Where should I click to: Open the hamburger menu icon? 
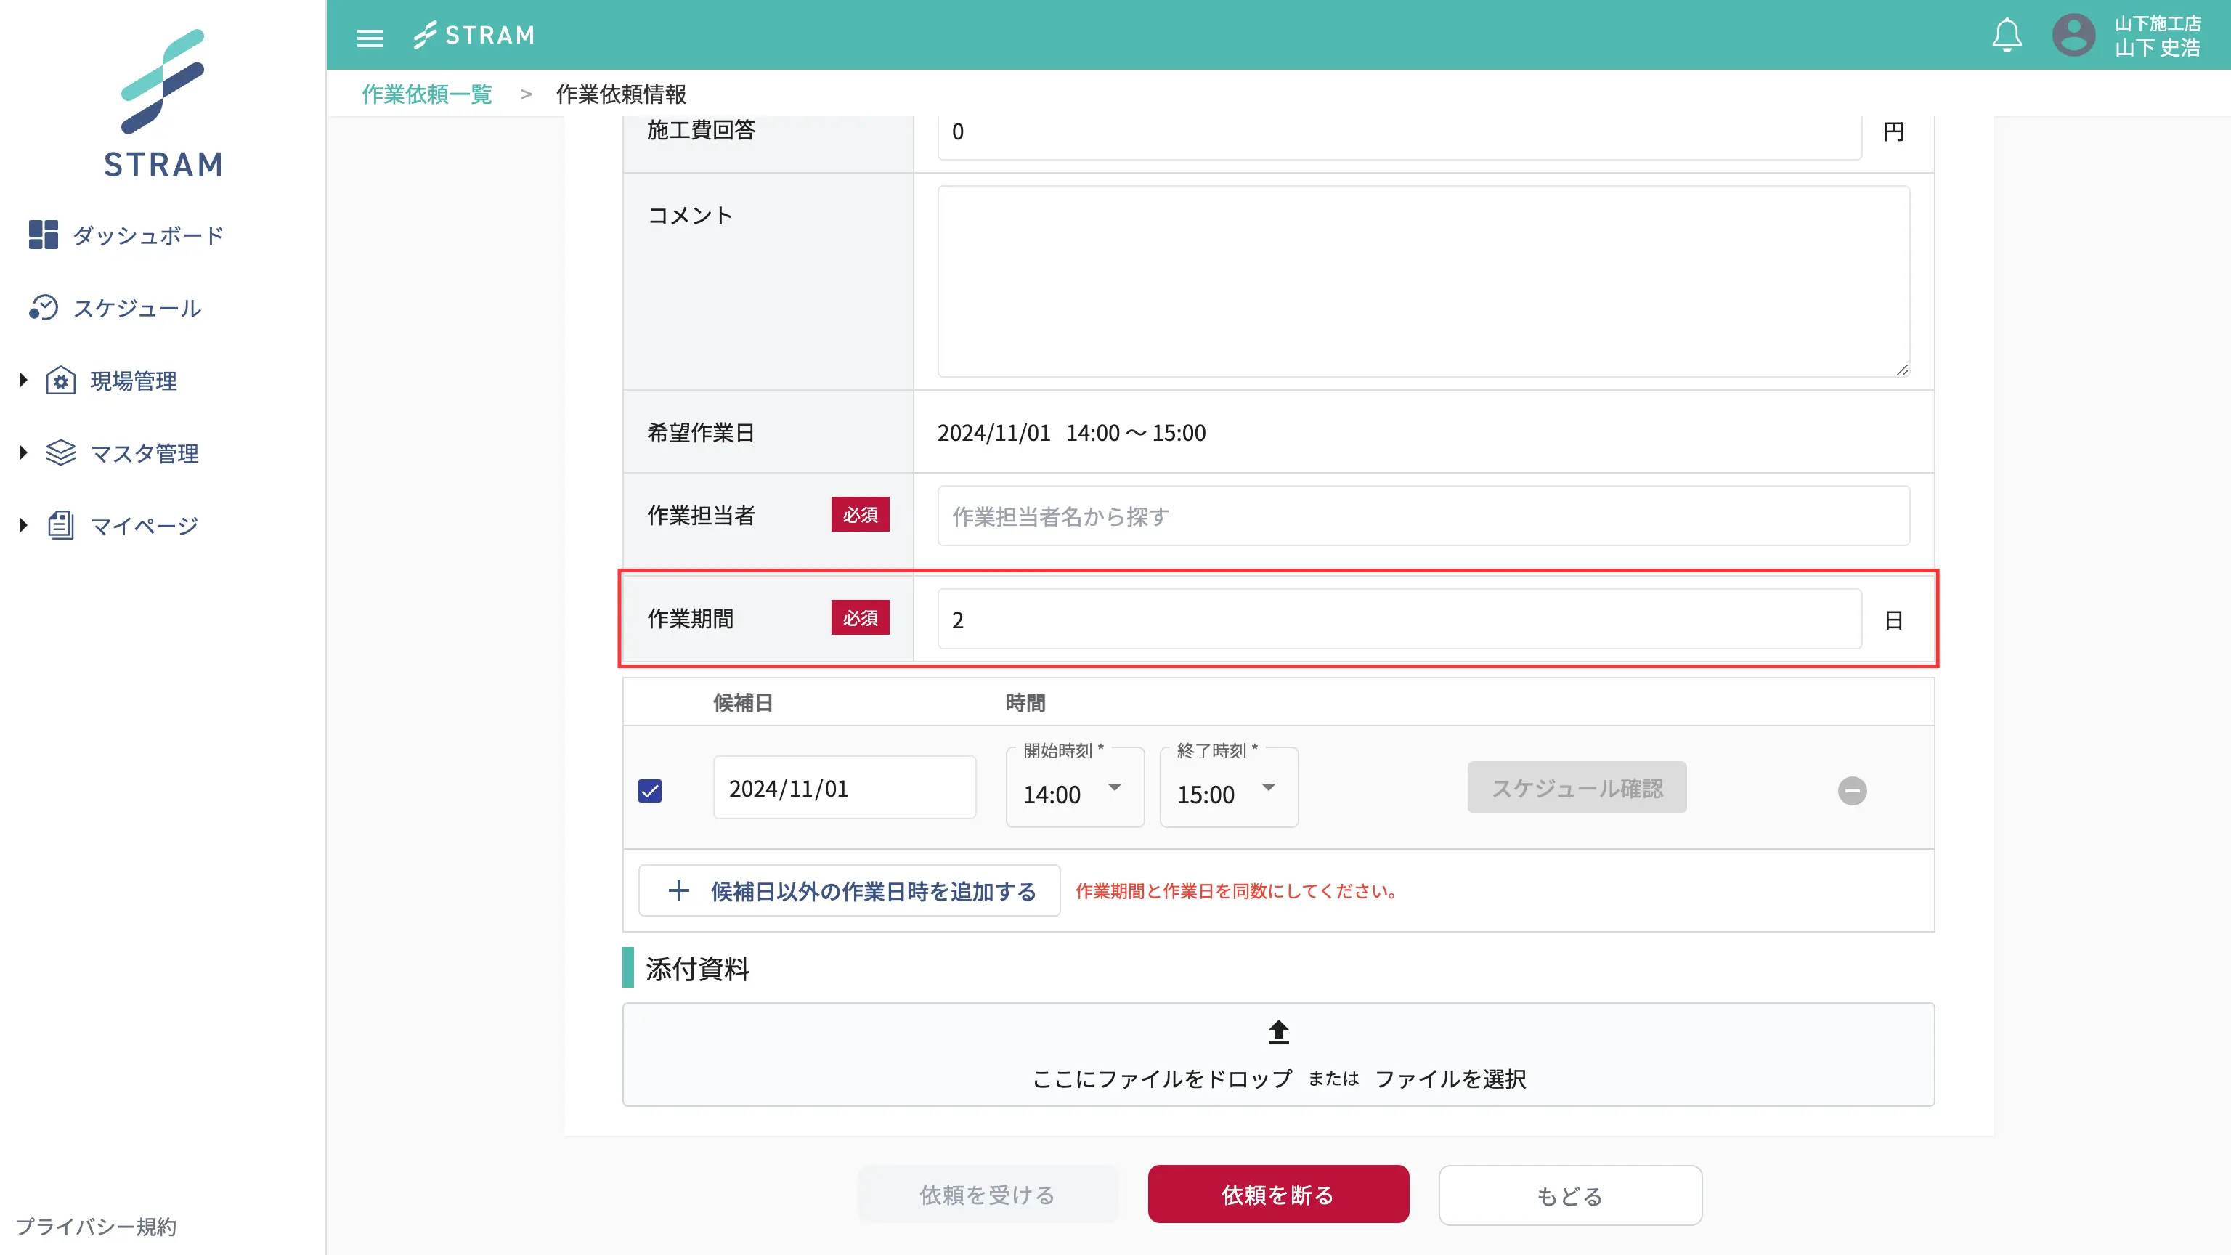[x=370, y=37]
